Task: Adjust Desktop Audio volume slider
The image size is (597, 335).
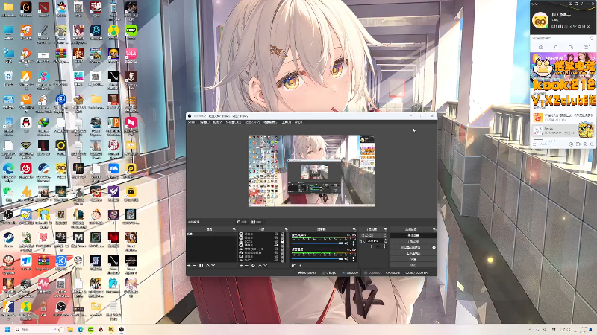Action: click(318, 258)
